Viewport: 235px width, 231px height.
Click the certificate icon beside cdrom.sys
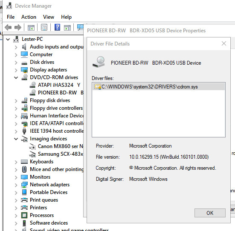[98, 87]
